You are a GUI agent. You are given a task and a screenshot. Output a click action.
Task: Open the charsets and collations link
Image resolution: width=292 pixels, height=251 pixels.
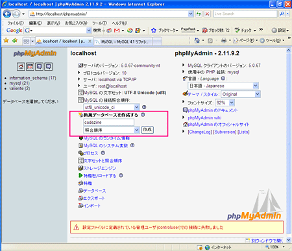pos(103,160)
